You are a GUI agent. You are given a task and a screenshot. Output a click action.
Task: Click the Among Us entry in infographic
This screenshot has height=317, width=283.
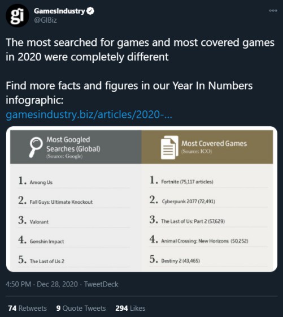point(41,182)
